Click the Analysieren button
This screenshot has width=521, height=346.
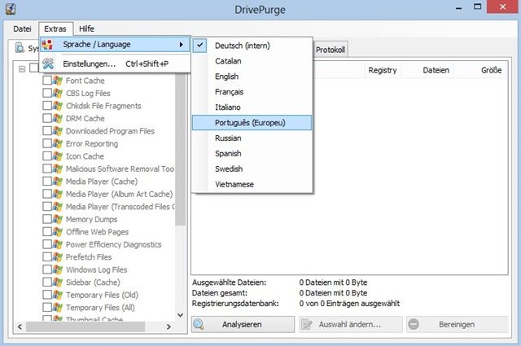243,324
